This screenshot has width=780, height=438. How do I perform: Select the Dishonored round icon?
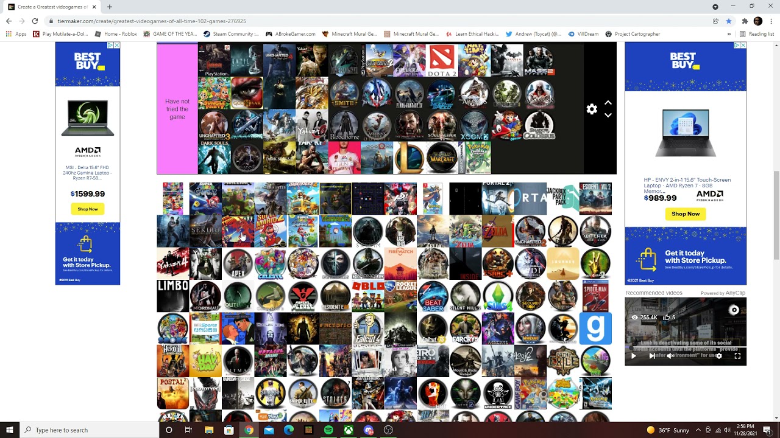368,264
